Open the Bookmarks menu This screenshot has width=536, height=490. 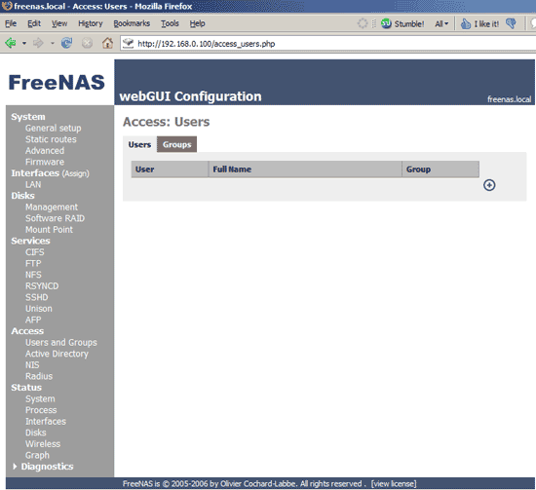pos(132,23)
